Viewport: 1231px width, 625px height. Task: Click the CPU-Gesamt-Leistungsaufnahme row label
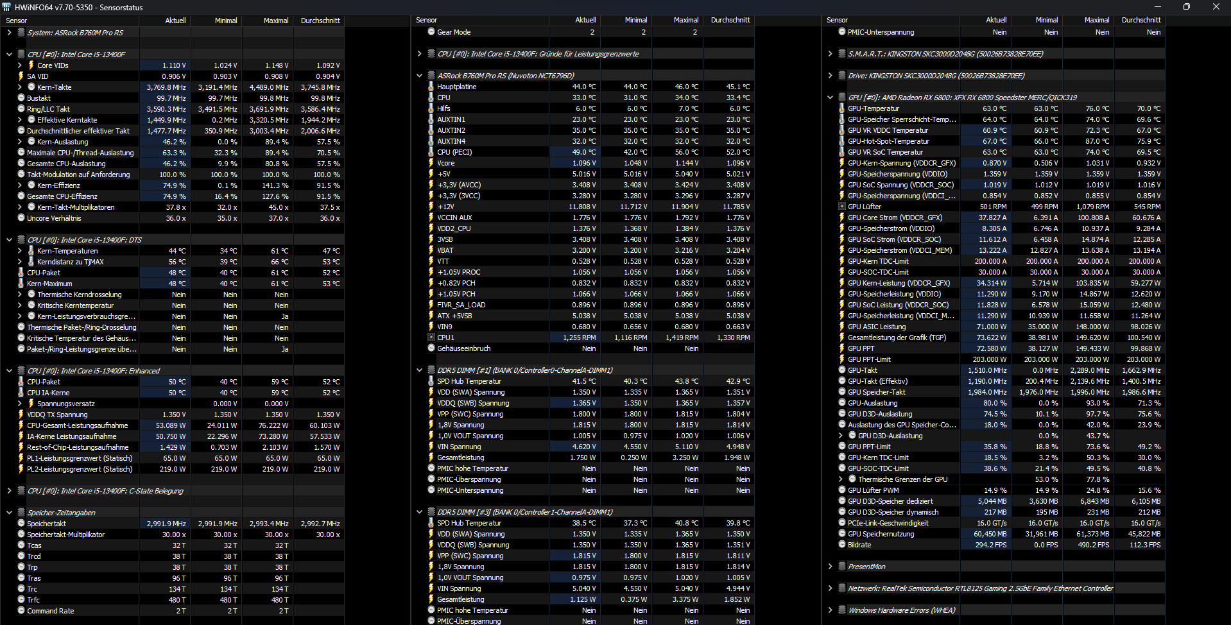(x=78, y=425)
